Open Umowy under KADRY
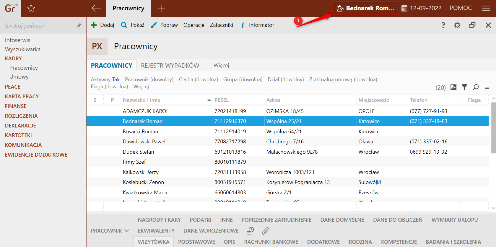Image resolution: width=496 pixels, height=247 pixels. point(19,77)
